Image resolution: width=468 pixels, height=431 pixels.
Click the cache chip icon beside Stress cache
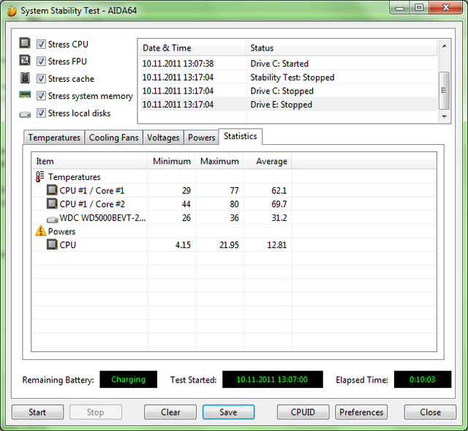25,79
